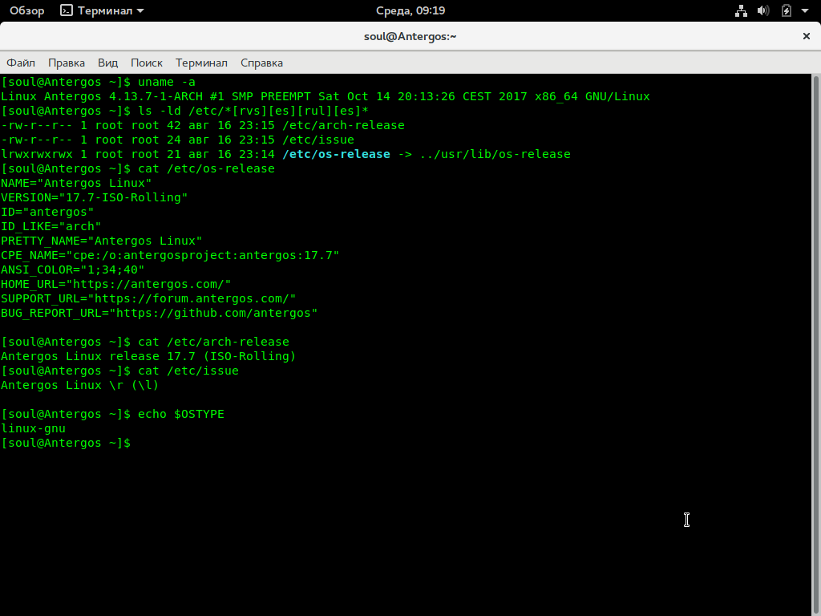Click the uname -a command line
The image size is (821, 616).
pyautogui.click(x=98, y=83)
